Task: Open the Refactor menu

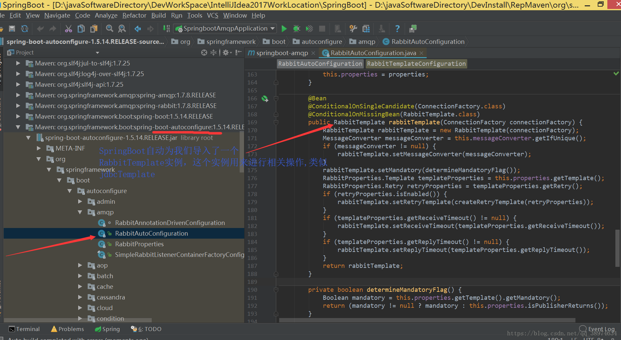Action: click(x=134, y=16)
